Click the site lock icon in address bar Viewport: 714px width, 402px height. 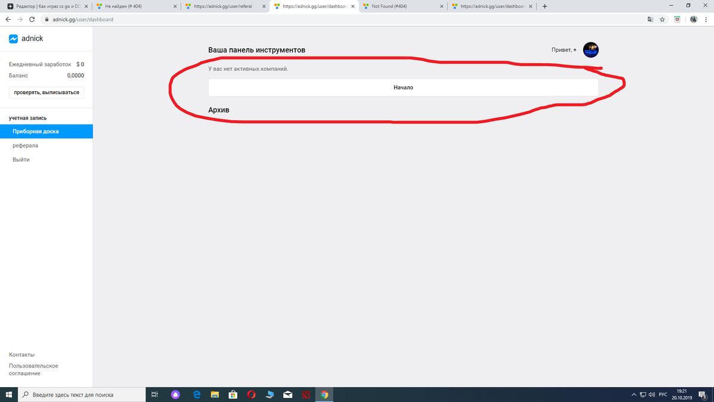[48, 19]
